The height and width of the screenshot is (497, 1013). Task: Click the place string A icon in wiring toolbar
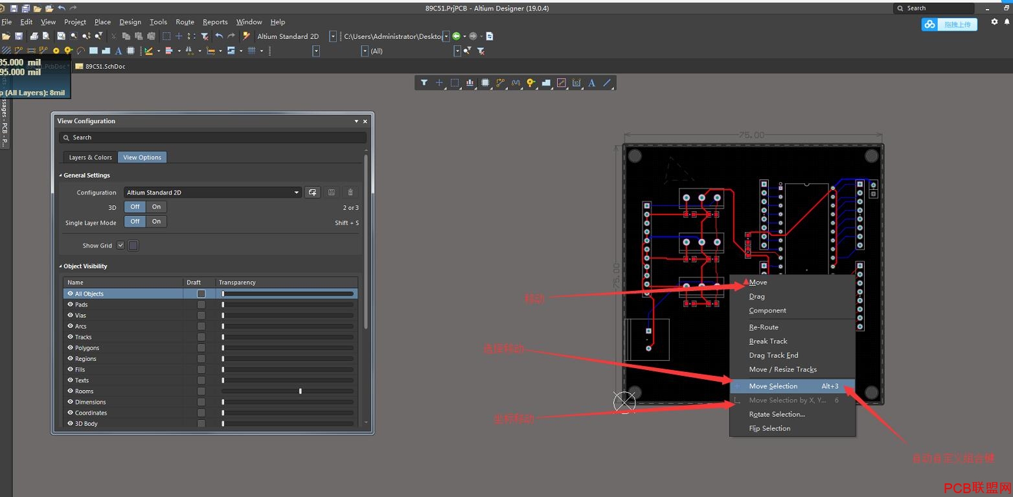click(119, 51)
